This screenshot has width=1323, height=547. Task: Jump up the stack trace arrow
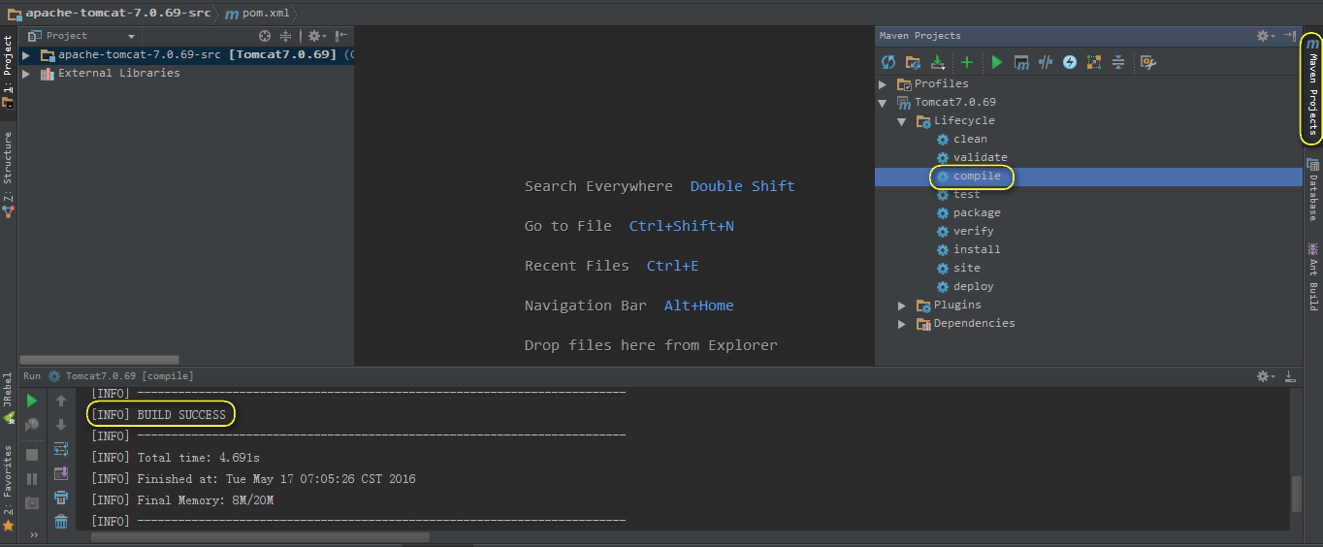click(x=61, y=401)
